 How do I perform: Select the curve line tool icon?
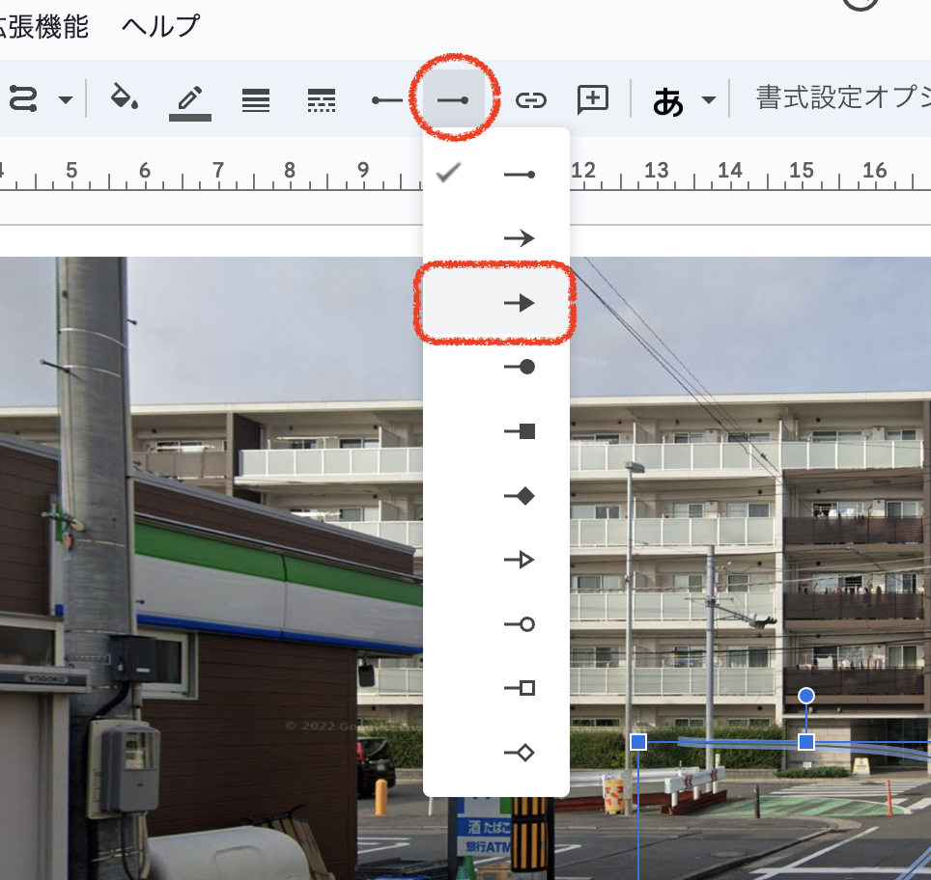point(22,99)
